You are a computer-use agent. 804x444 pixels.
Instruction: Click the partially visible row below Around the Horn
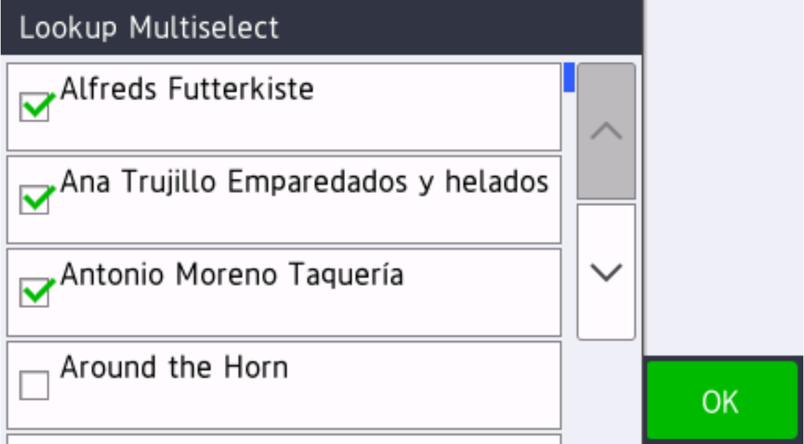point(283,439)
